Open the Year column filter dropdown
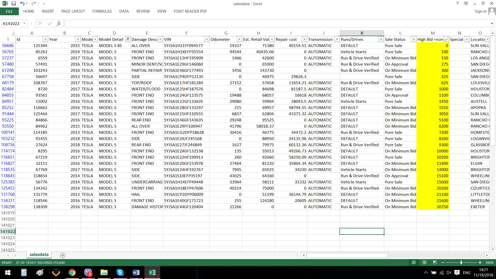 click(x=78, y=39)
